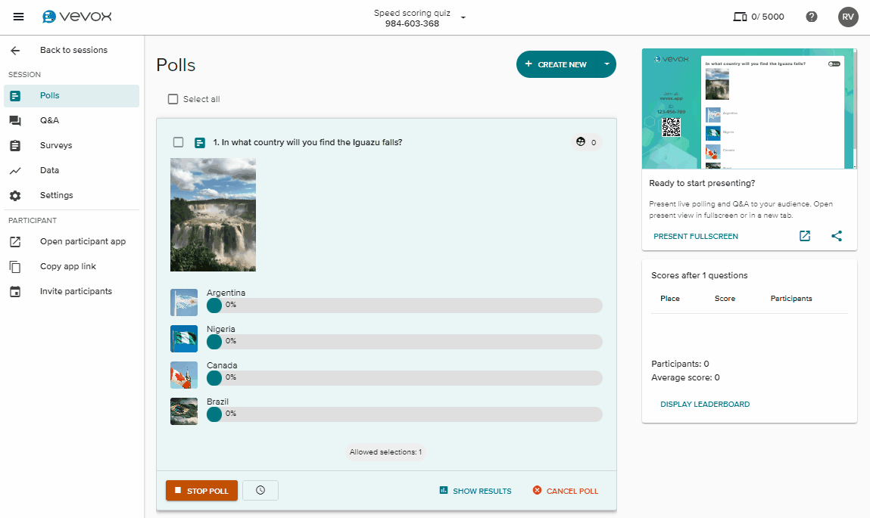The height and width of the screenshot is (518, 870).
Task: Click the Speed scoring quiz session title
Action: (x=412, y=13)
